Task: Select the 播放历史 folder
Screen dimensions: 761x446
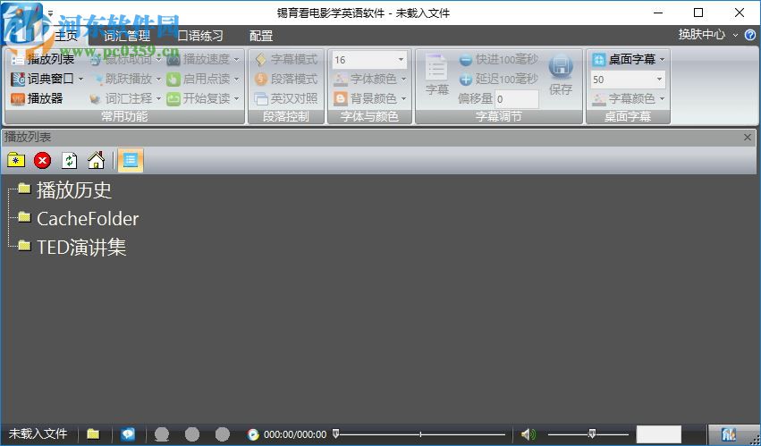Action: pyautogui.click(x=74, y=189)
